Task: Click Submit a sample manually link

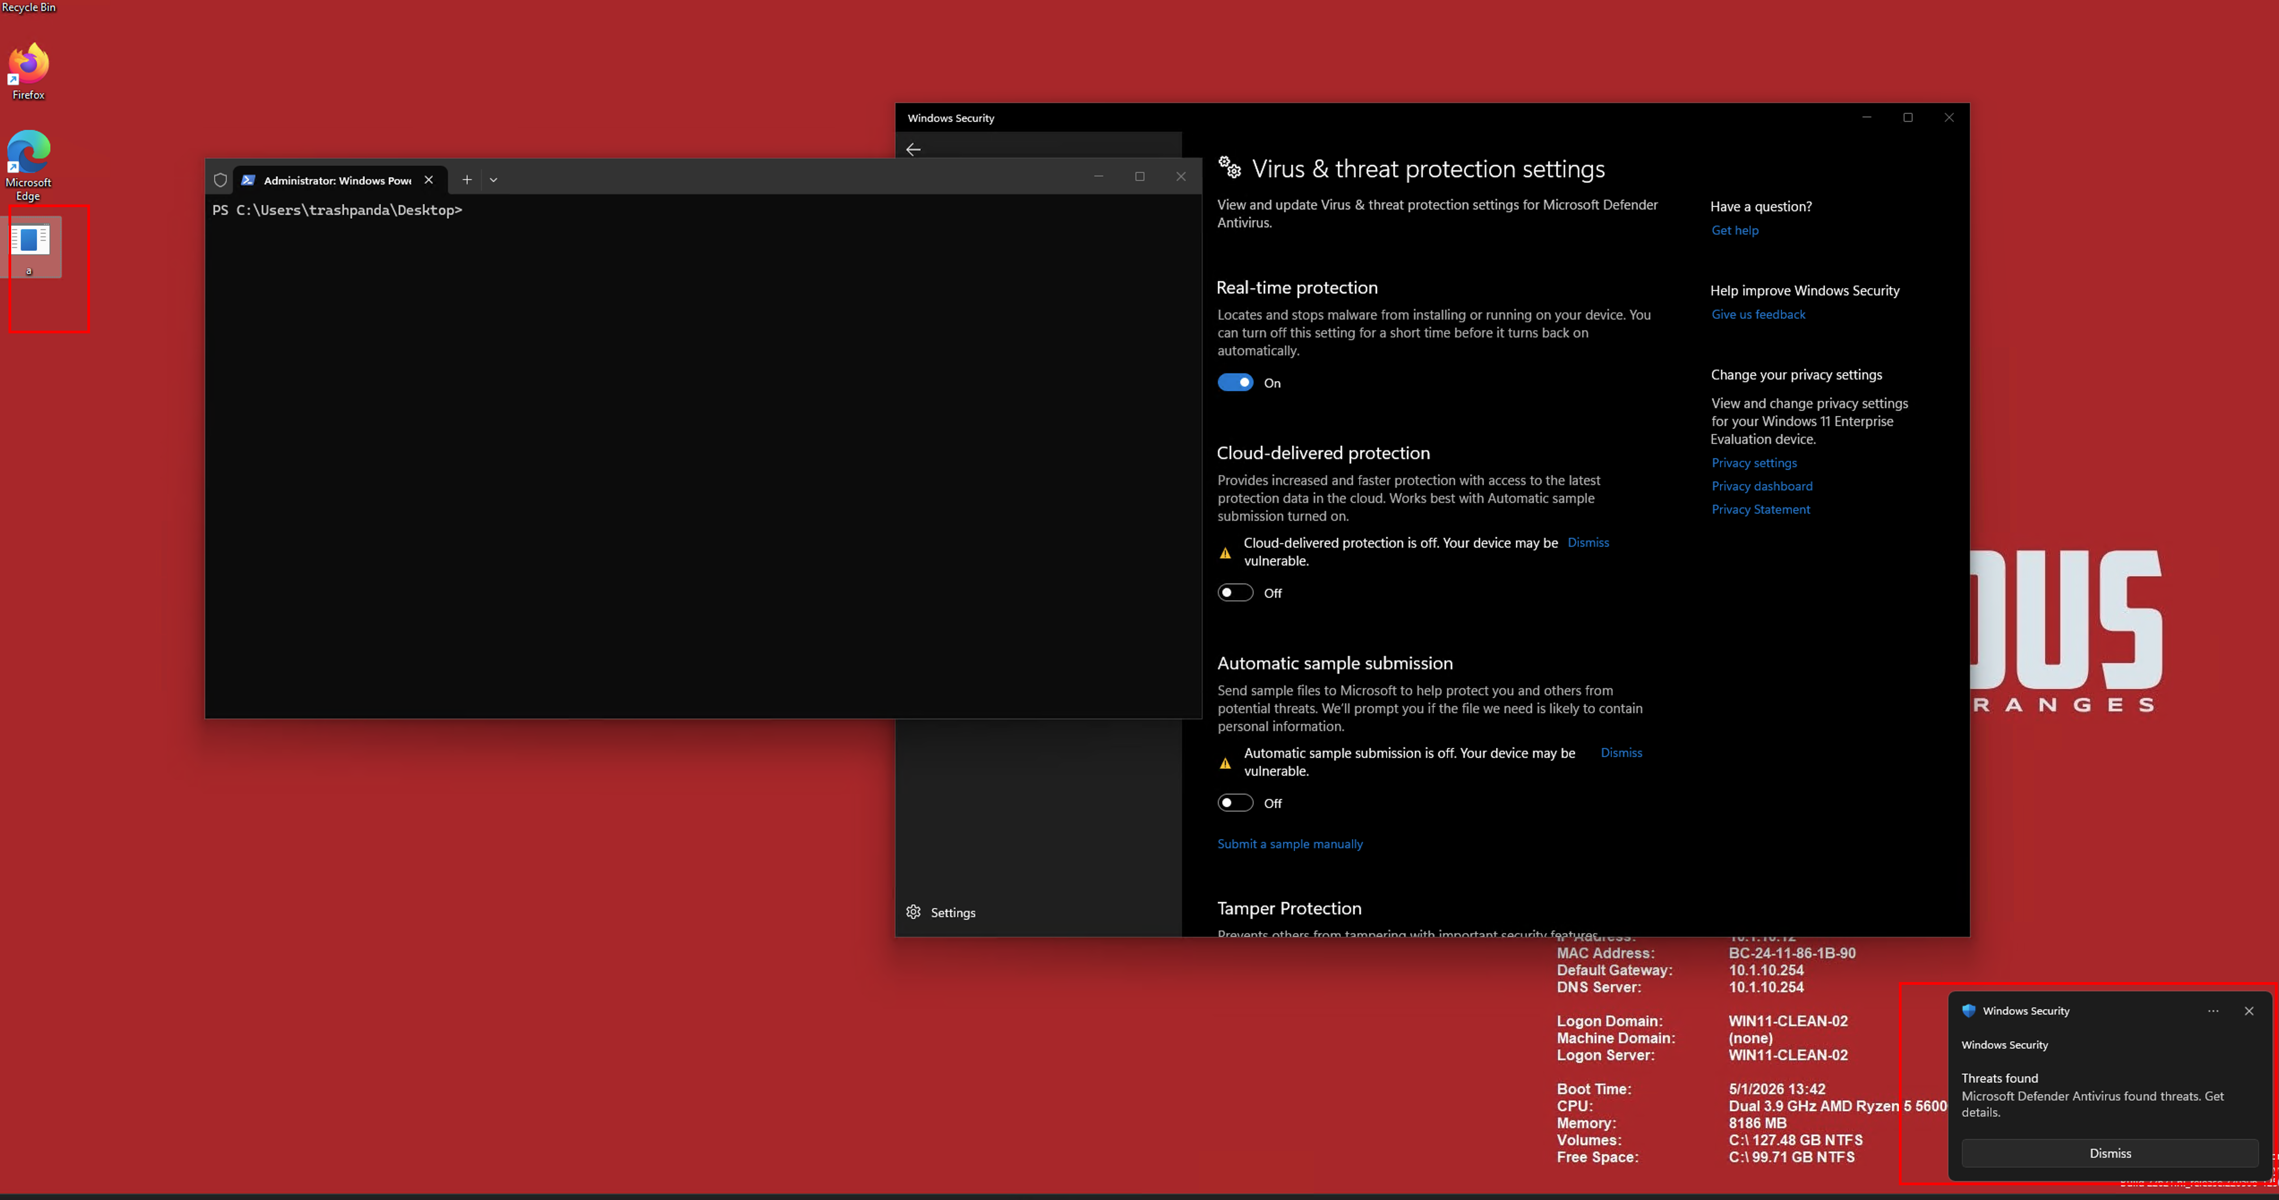Action: pyautogui.click(x=1290, y=844)
